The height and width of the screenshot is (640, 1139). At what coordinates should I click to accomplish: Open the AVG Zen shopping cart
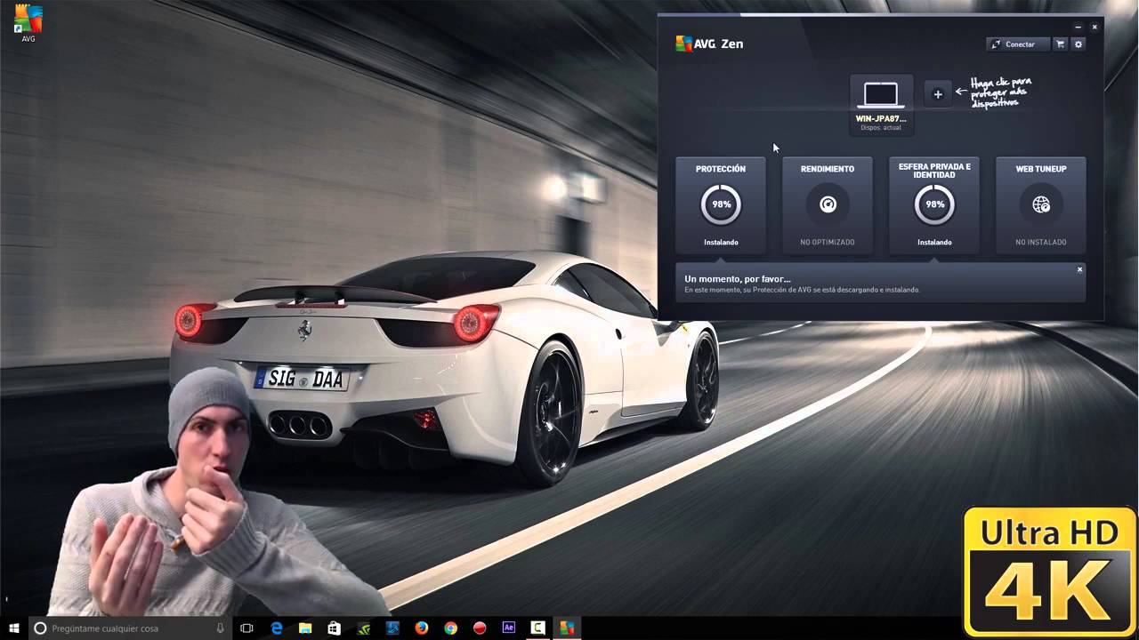1060,44
